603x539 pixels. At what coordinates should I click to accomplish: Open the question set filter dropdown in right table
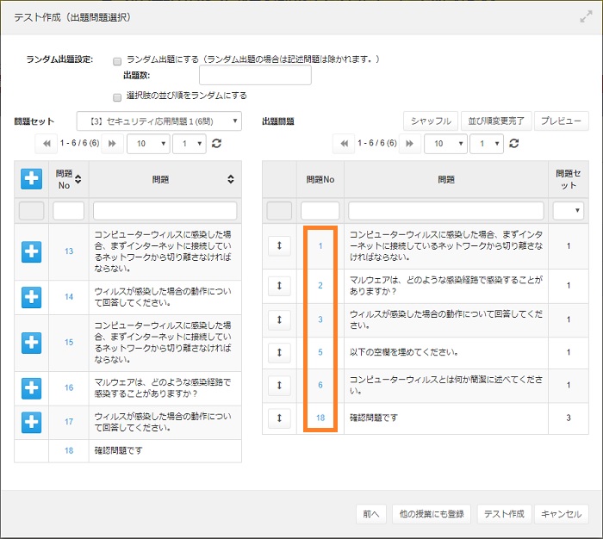[x=568, y=211]
